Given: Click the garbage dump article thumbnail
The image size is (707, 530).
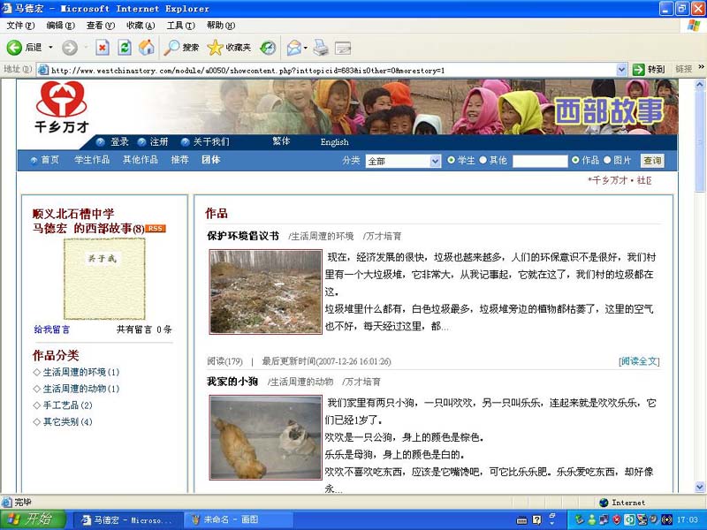Looking at the screenshot, I should coord(266,292).
